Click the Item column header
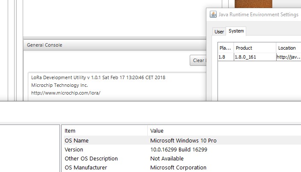The width and height of the screenshot is (301, 172). click(x=106, y=131)
